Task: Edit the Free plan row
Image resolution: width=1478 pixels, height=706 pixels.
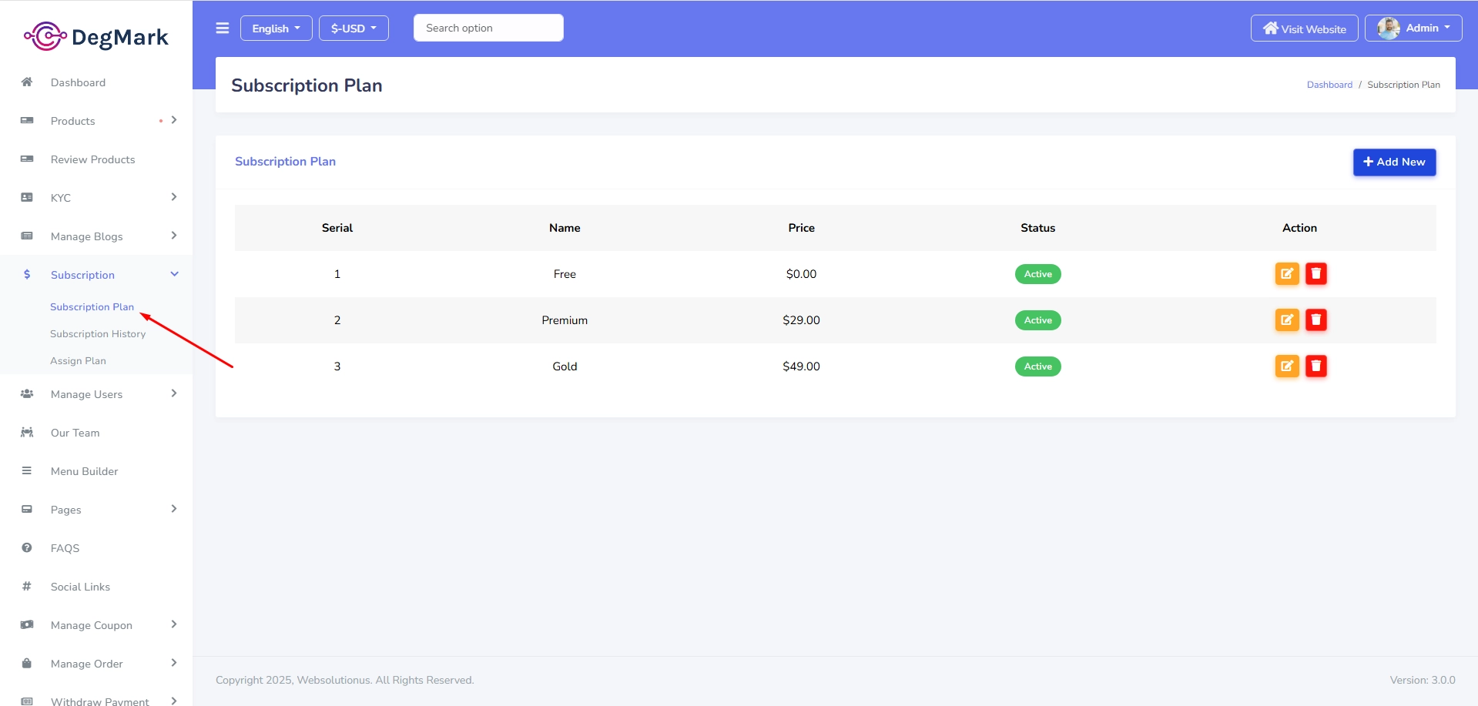Action: [x=1286, y=274]
